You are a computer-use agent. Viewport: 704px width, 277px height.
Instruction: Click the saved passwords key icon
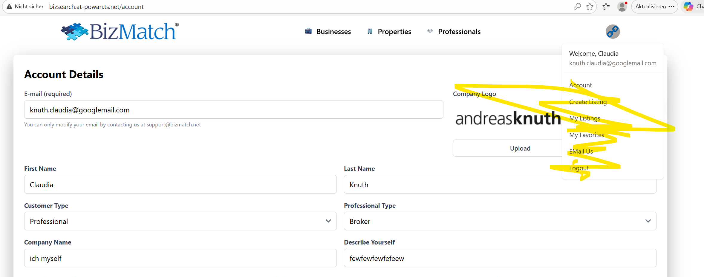coord(577,7)
